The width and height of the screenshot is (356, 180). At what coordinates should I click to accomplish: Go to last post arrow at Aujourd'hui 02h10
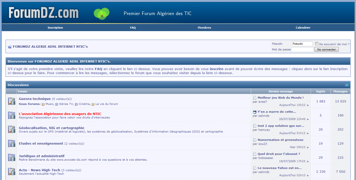[x=308, y=175]
